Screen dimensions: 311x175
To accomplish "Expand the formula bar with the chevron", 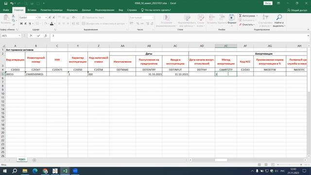I will click(x=308, y=35).
